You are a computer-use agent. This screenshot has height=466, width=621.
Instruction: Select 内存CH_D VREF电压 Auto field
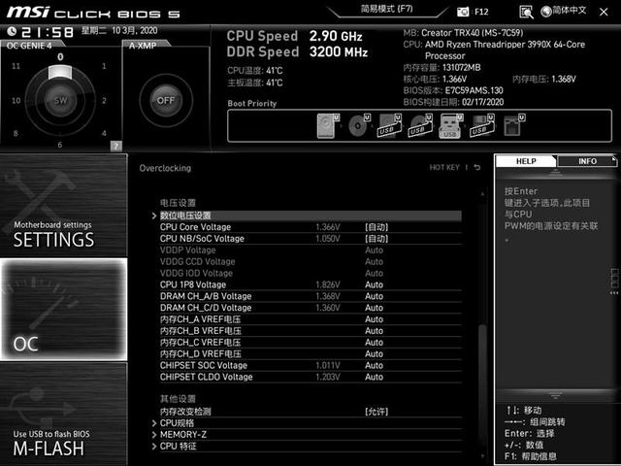pos(374,353)
